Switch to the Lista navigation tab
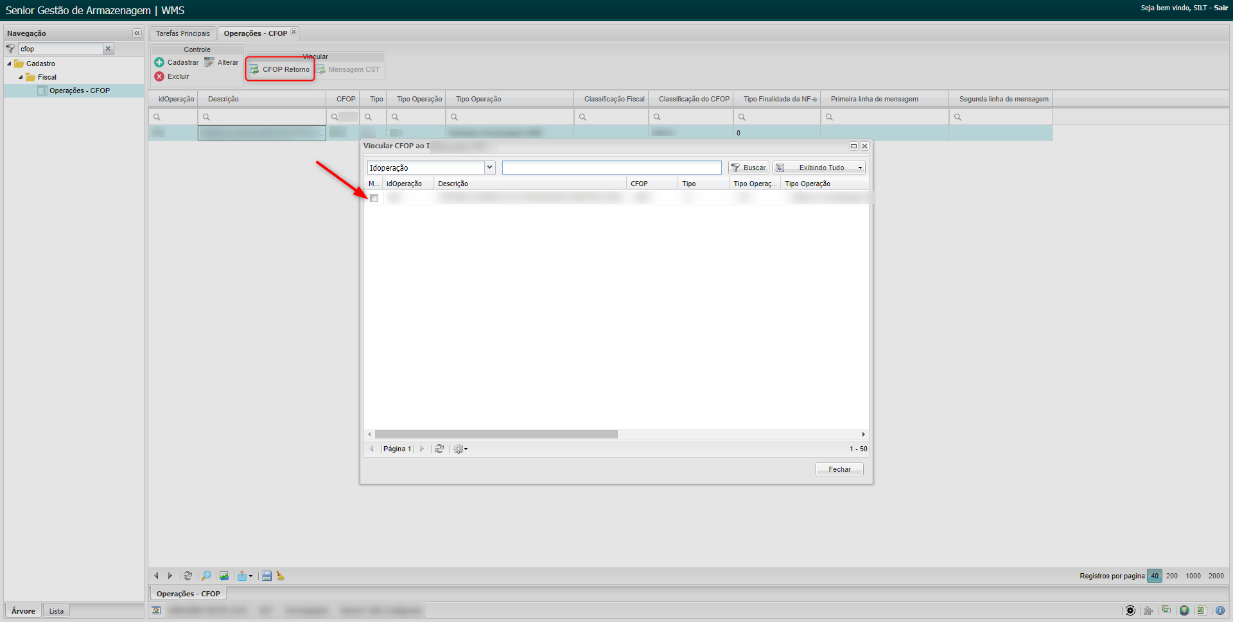Viewport: 1233px width, 622px height. [x=57, y=610]
